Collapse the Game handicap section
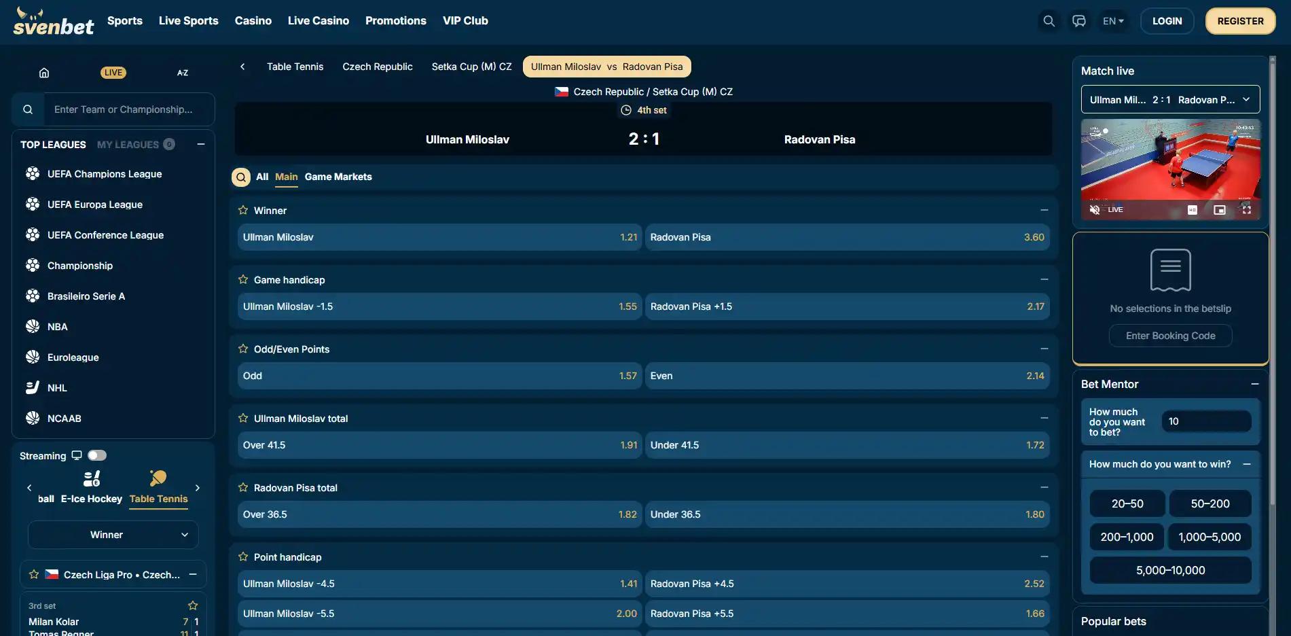The image size is (1291, 636). 1044,280
